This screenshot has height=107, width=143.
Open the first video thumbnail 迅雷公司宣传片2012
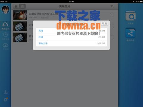coord(20,15)
